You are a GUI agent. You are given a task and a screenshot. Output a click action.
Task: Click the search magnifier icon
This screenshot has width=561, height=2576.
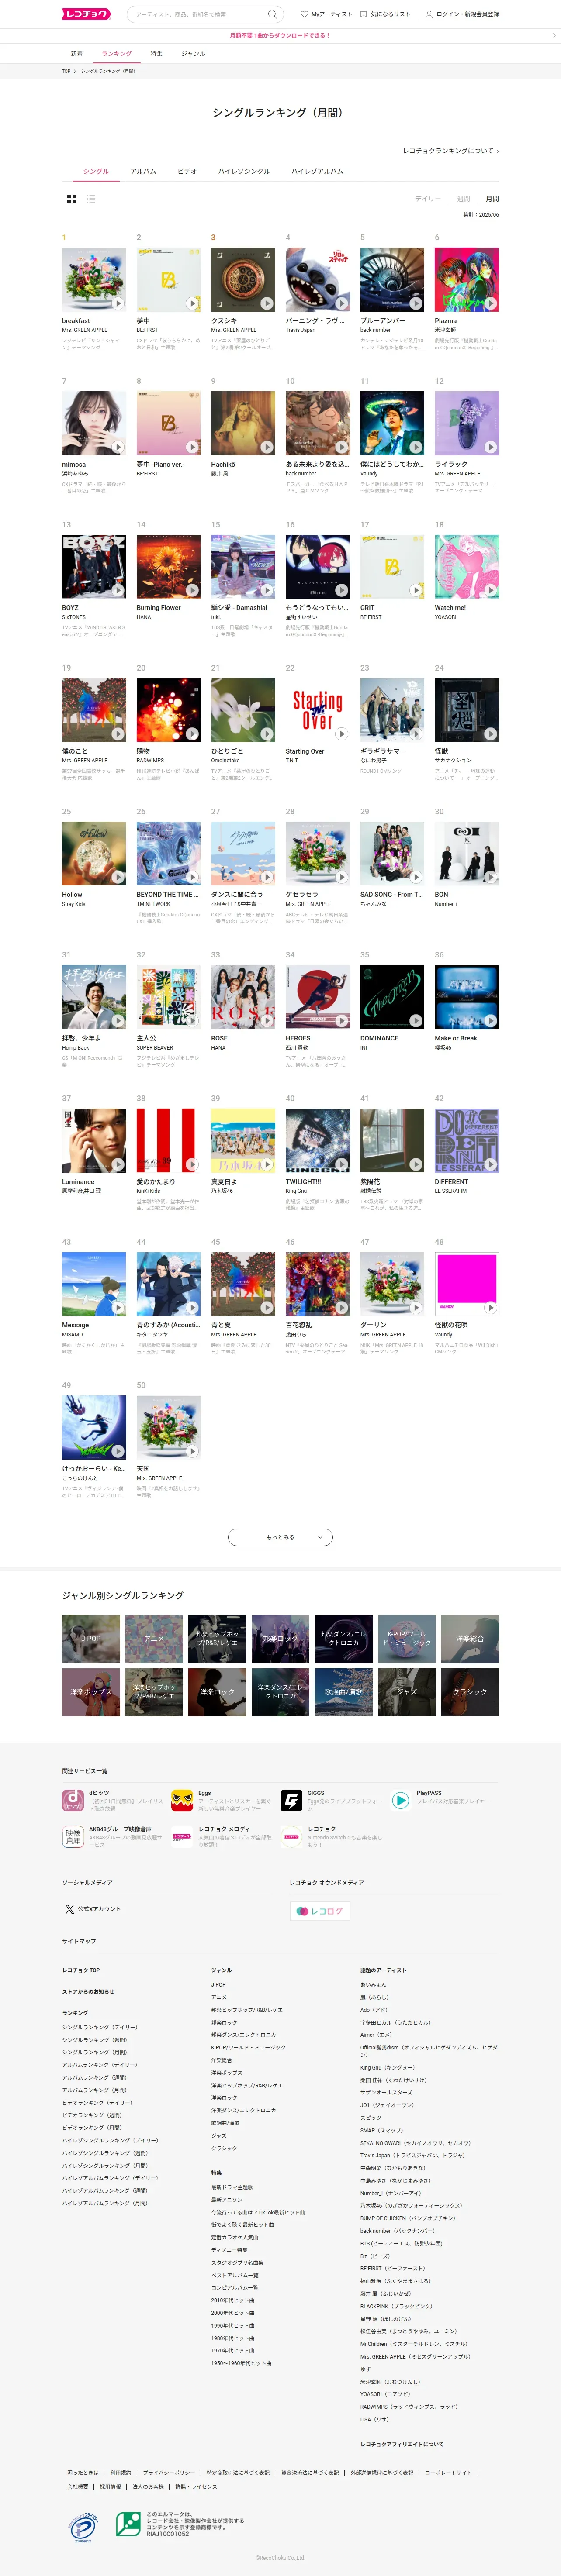click(272, 14)
